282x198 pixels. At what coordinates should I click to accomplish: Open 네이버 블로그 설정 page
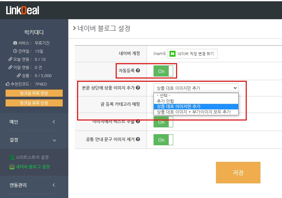[x=33, y=167]
